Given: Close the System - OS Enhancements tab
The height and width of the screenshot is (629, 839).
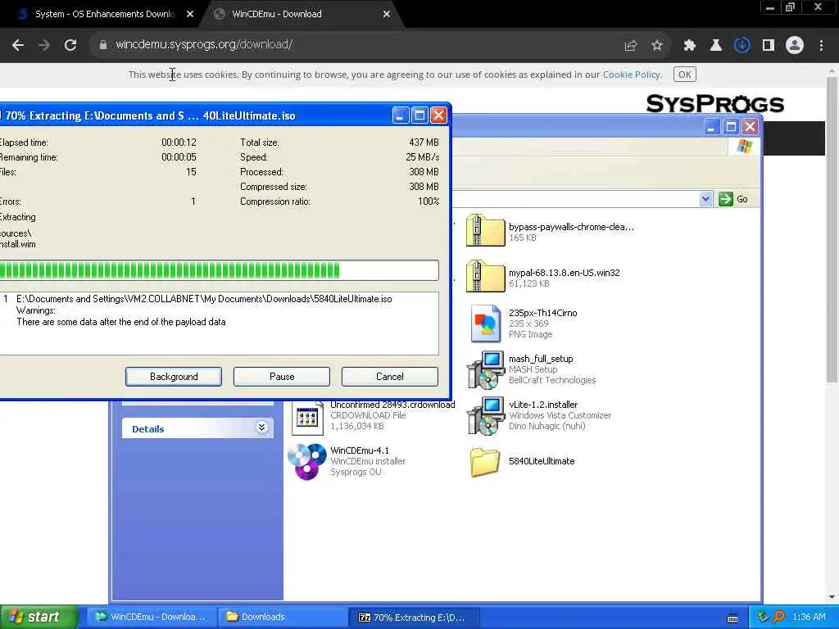Looking at the screenshot, I should 190,15.
